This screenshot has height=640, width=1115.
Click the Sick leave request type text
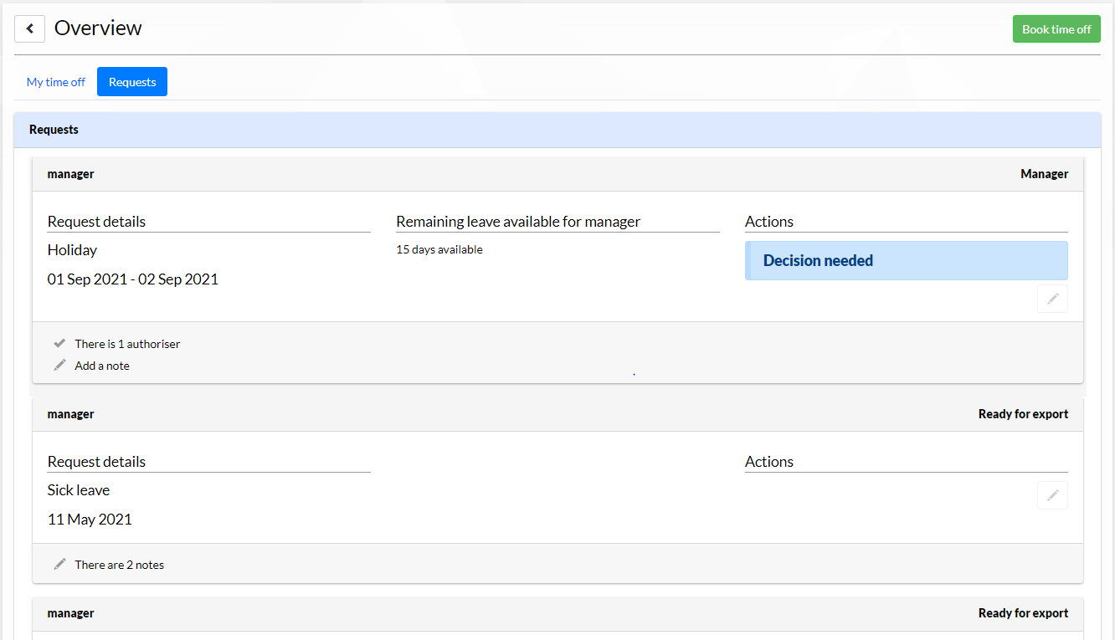tap(79, 490)
